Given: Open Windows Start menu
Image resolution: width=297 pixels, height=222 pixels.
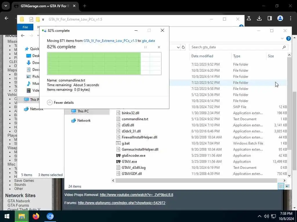Looking at the screenshot, I should click(x=7, y=216).
